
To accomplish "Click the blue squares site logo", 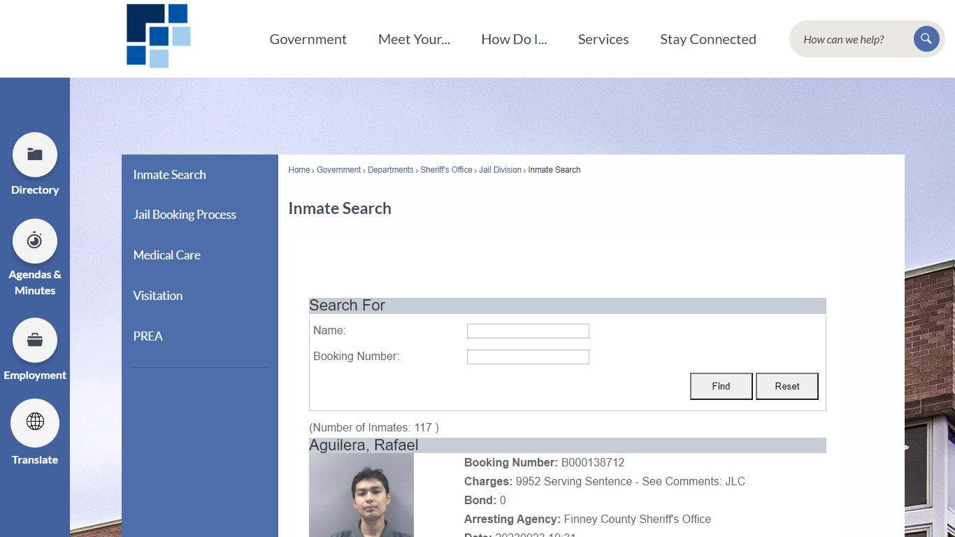I will pyautogui.click(x=159, y=36).
